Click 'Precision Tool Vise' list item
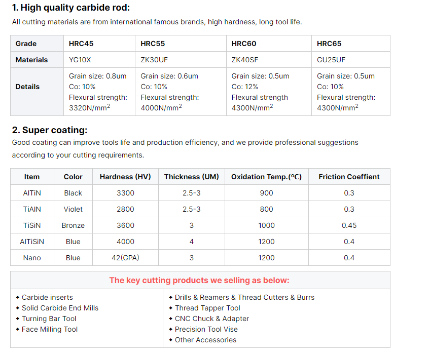 206,329
